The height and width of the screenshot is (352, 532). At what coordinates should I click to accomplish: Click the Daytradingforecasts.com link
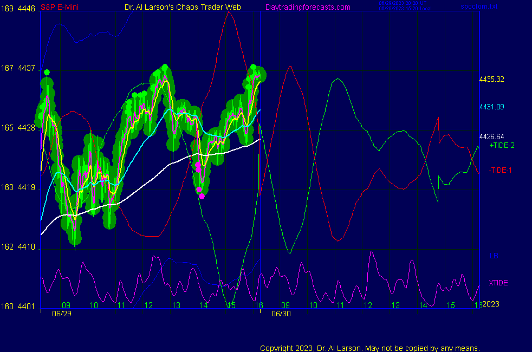pyautogui.click(x=308, y=7)
